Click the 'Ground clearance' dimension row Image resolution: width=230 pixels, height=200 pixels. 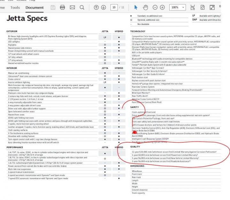pos(175,190)
